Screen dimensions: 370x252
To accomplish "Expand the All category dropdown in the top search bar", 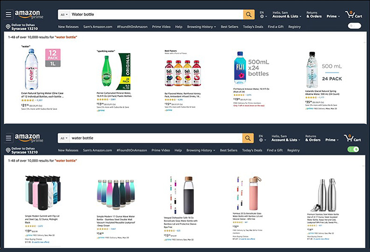I will coord(64,14).
